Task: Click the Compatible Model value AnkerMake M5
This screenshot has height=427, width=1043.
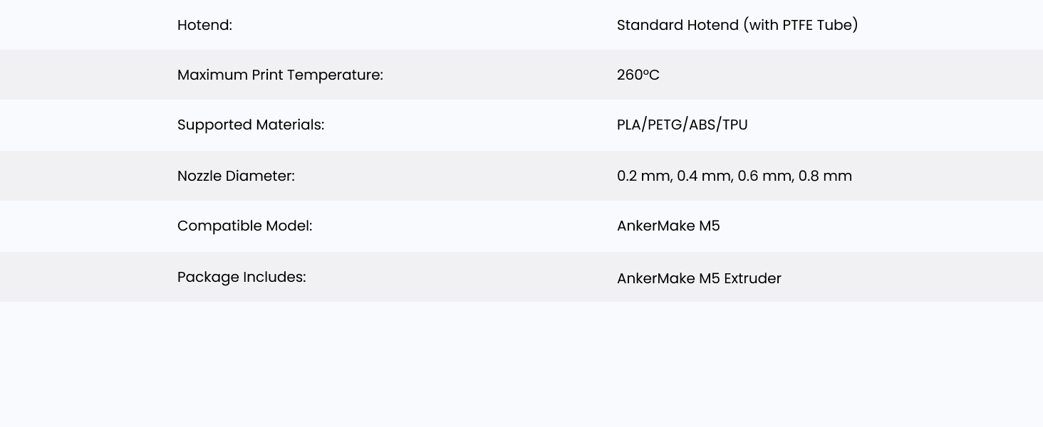Action: (668, 226)
